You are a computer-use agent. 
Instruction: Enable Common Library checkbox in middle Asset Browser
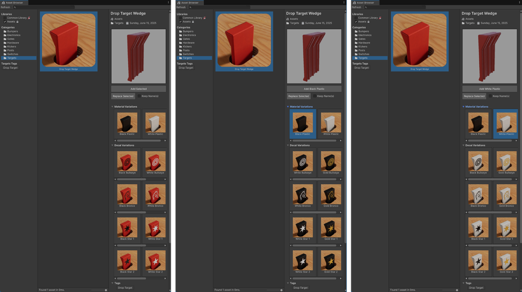(181, 18)
